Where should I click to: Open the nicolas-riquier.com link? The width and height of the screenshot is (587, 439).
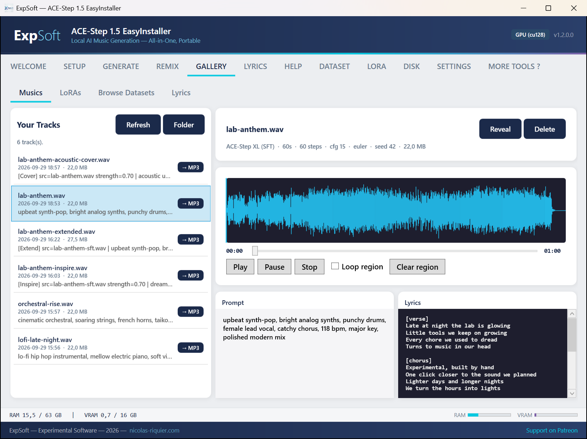tap(154, 430)
